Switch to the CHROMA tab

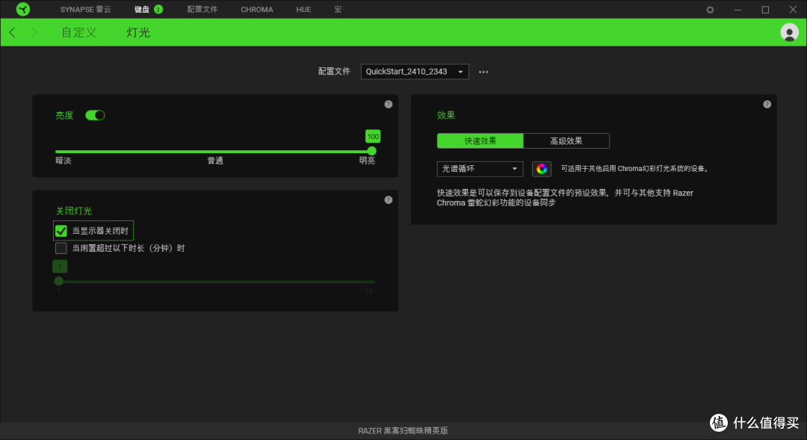pyautogui.click(x=257, y=9)
